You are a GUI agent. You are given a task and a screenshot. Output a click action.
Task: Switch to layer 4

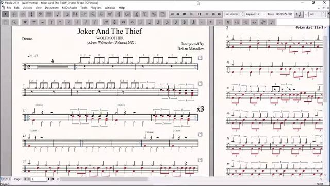coord(9,179)
